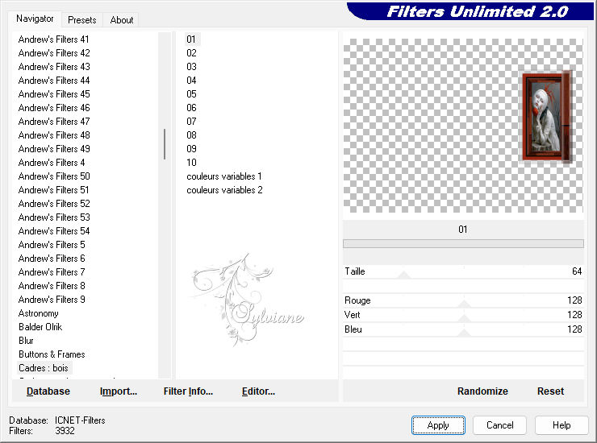The height and width of the screenshot is (443, 597).
Task: Click Import... button
Action: 119,391
